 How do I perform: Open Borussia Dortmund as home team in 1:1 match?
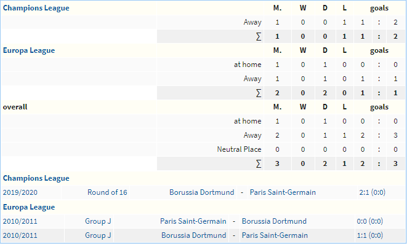point(193,235)
